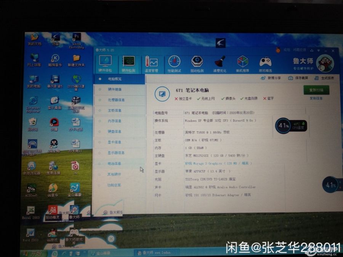
Task: Open 我的电脑 desktop icon
Action: [34, 81]
